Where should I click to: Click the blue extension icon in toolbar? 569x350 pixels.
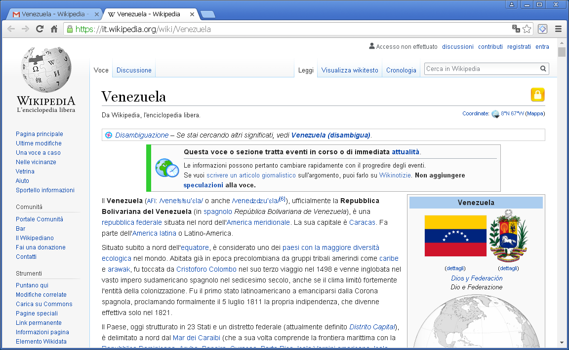[x=542, y=29]
